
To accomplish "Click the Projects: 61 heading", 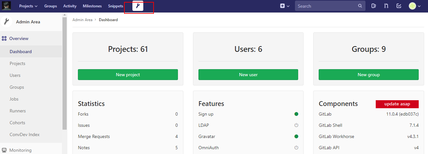I will click(128, 49).
